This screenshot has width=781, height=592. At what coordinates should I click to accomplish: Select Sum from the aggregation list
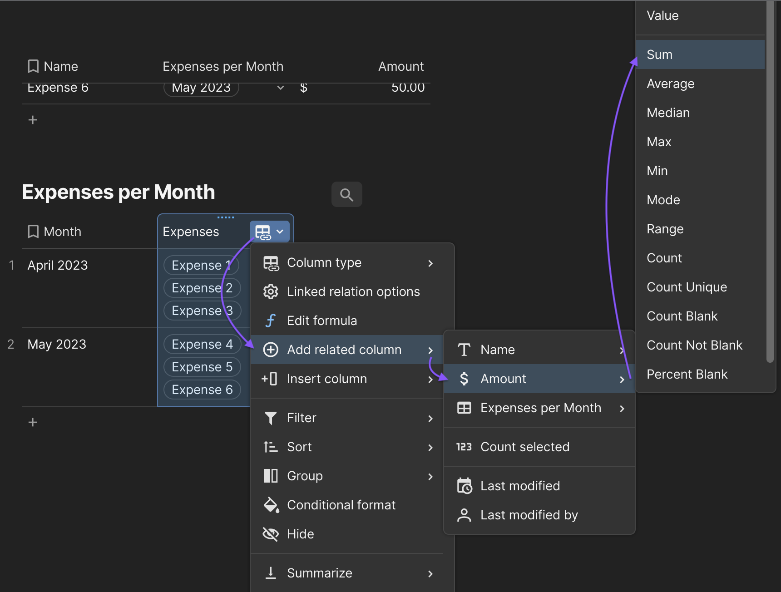tap(660, 54)
